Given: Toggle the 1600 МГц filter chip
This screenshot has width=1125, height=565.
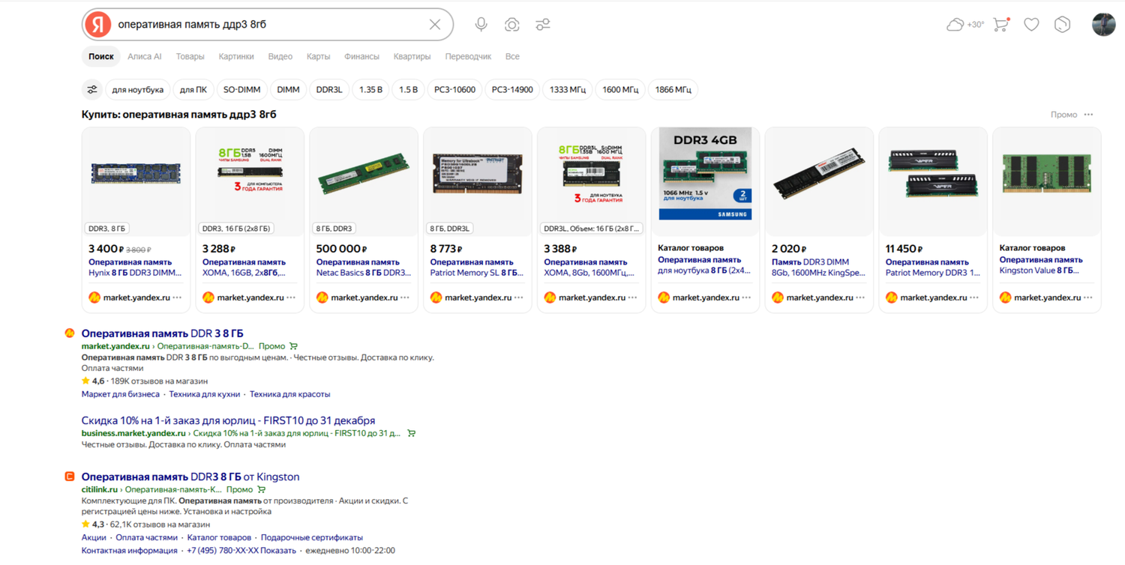Looking at the screenshot, I should [620, 90].
